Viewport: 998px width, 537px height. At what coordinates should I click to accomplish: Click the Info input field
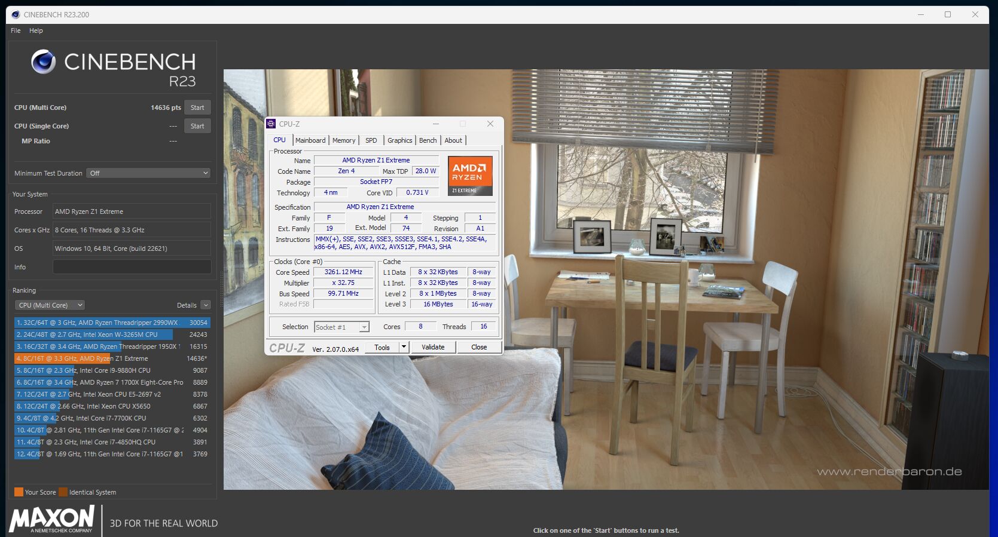pos(132,267)
